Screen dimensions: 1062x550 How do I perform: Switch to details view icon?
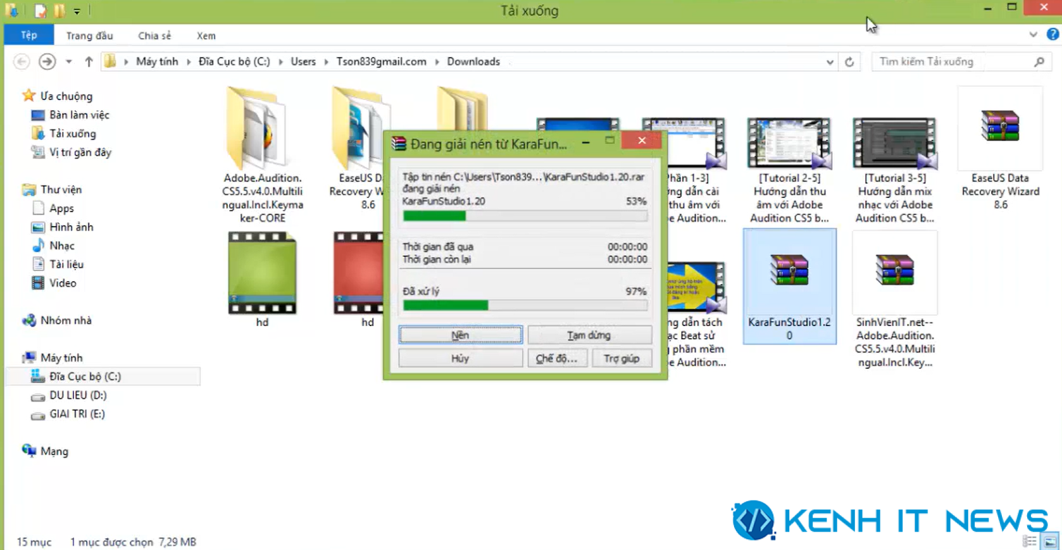tap(1030, 542)
